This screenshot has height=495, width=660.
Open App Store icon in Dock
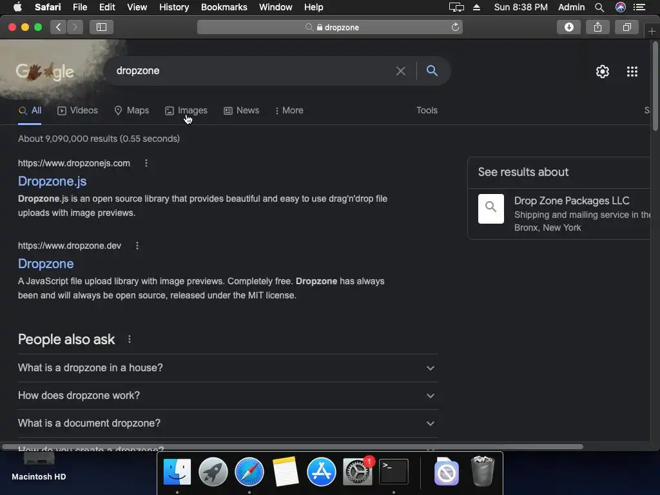click(322, 472)
